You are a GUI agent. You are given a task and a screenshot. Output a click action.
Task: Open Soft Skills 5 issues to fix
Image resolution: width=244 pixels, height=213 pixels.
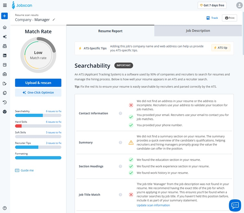[x=54, y=133]
